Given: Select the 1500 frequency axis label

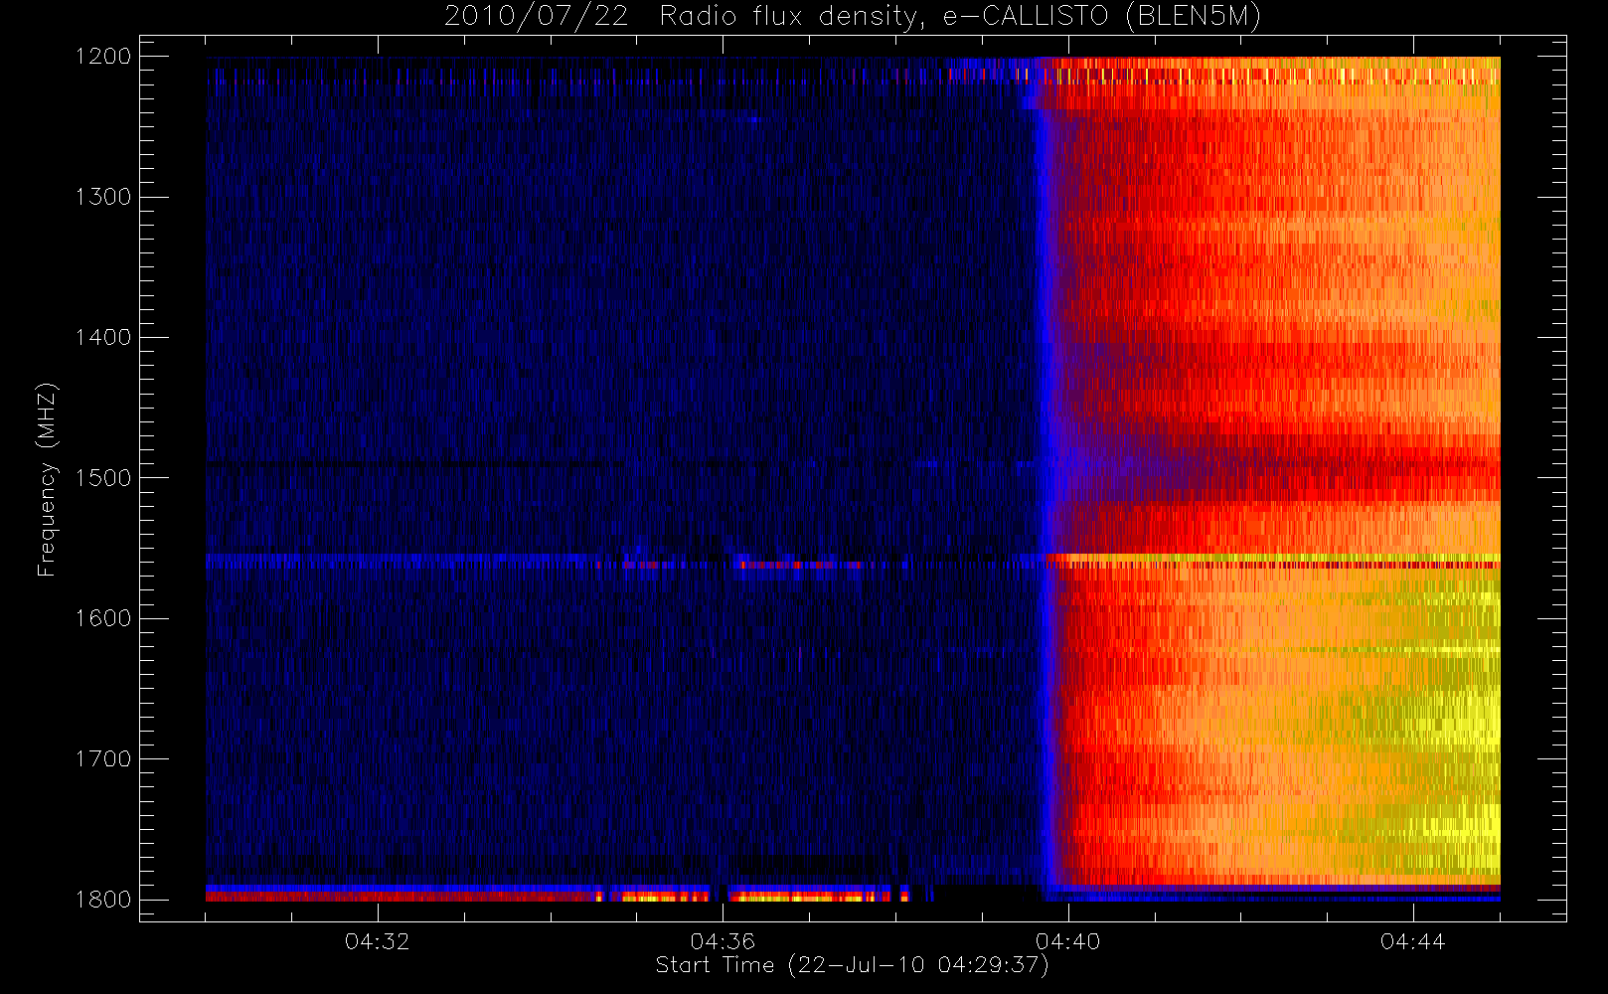Looking at the screenshot, I should tap(103, 478).
